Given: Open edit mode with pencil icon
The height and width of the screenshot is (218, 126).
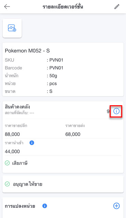Looking at the screenshot, I should pos(117,6).
